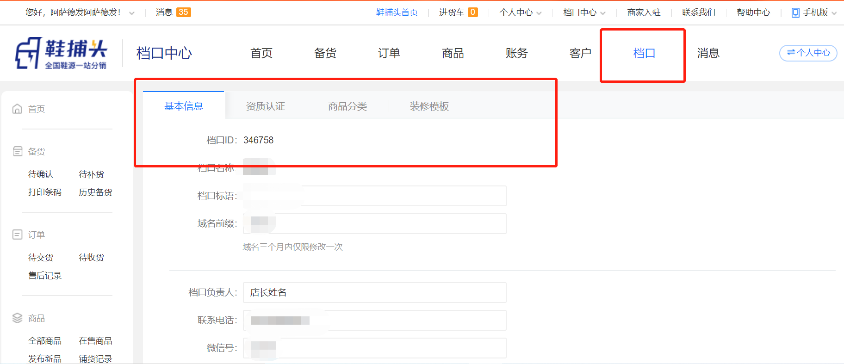Click the 订单 icon in sidebar
This screenshot has width=844, height=364.
(x=17, y=234)
